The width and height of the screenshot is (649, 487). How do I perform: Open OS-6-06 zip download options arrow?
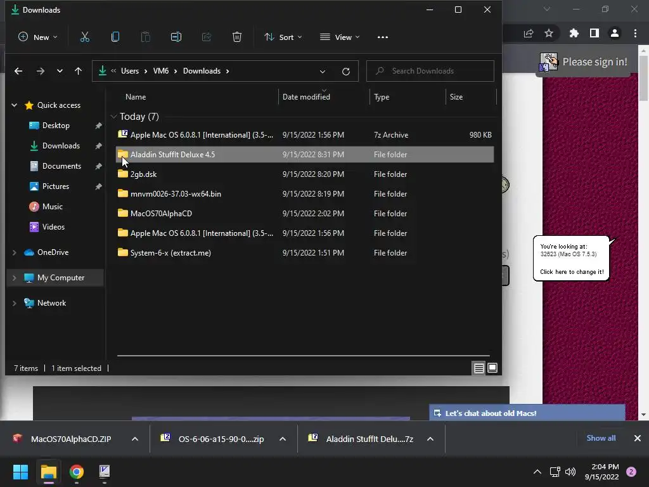pyautogui.click(x=283, y=439)
